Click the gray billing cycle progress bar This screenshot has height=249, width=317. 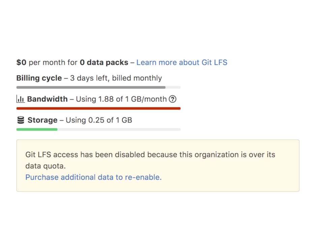click(91, 87)
